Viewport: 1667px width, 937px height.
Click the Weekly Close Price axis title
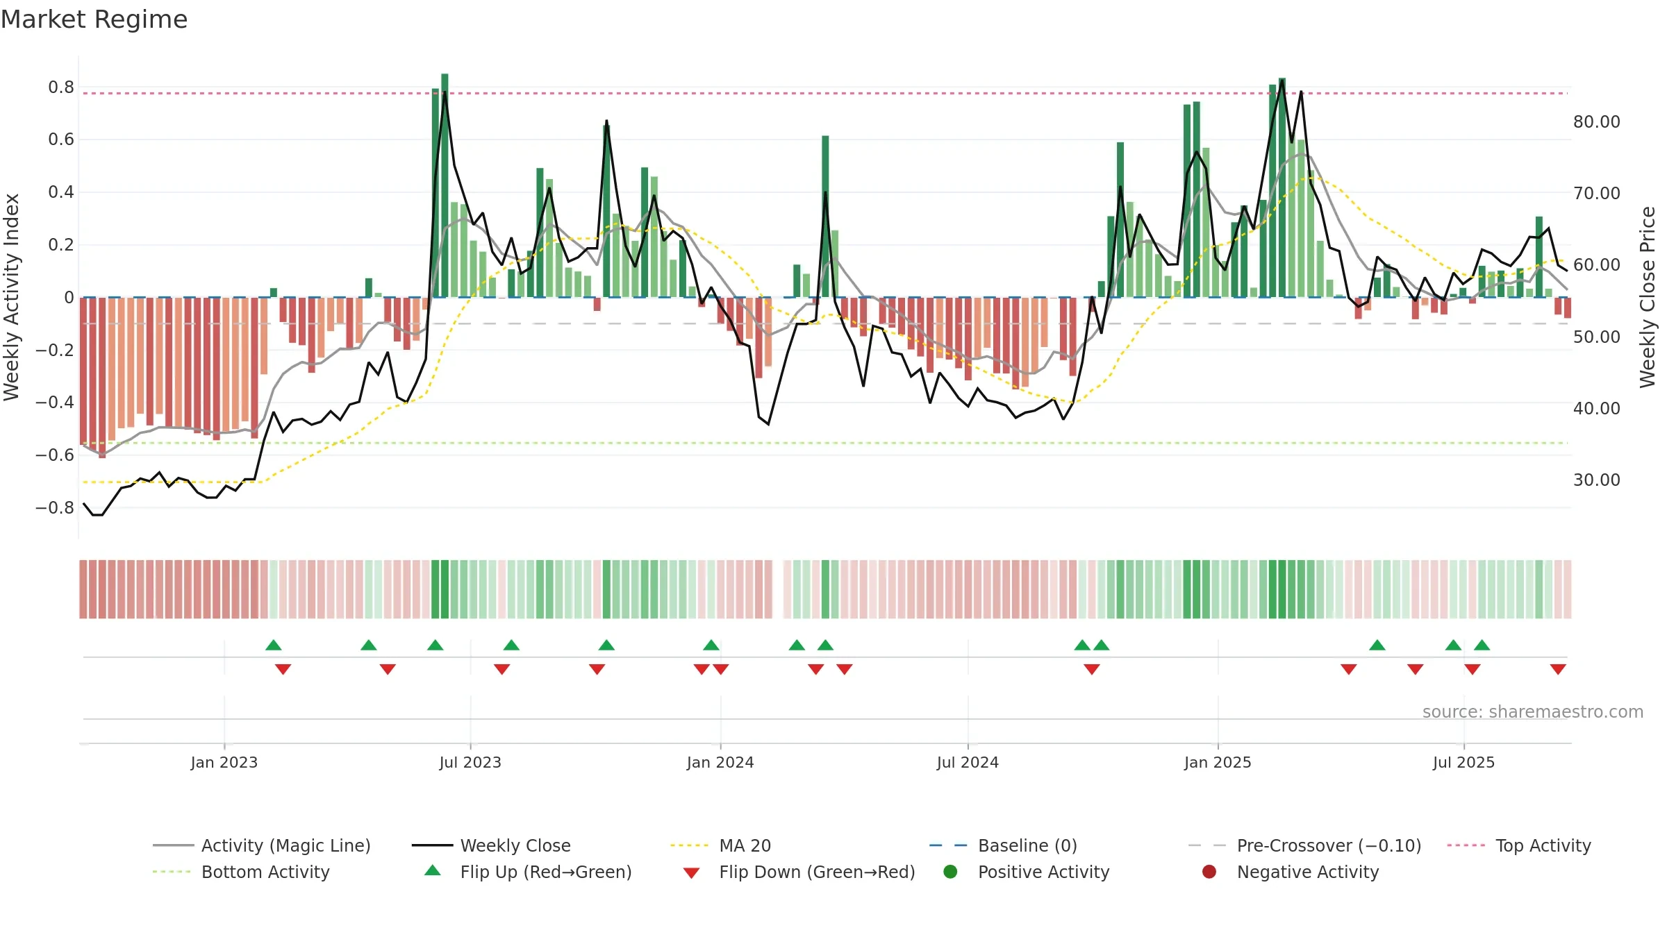click(x=1648, y=297)
